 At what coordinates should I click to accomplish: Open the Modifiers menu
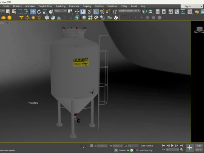(x=17, y=6)
